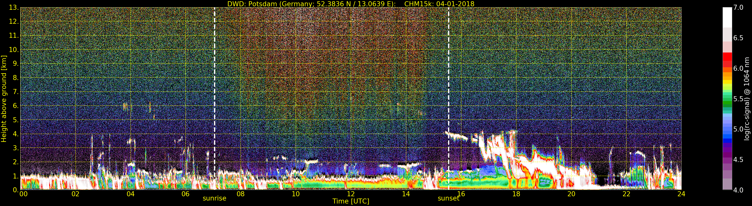Click the 'sunset' label below the time axis
Screen dimensions: 752x206
click(448, 198)
